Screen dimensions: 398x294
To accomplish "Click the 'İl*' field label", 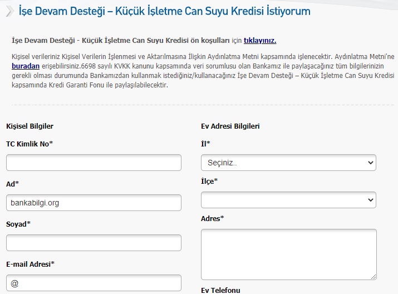I will point(205,144).
